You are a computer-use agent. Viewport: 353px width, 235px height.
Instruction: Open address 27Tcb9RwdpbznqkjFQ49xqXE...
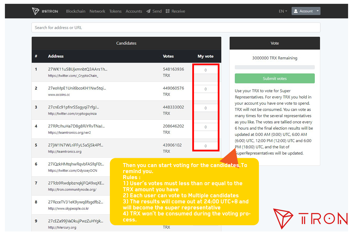pyautogui.click(x=76, y=183)
